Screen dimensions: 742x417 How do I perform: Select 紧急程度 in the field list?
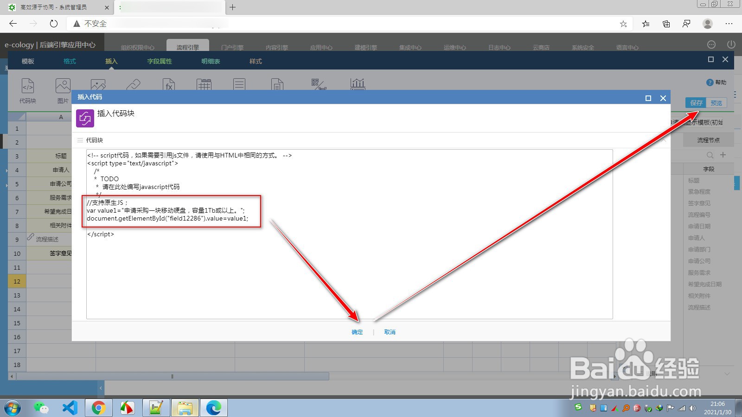click(x=699, y=192)
